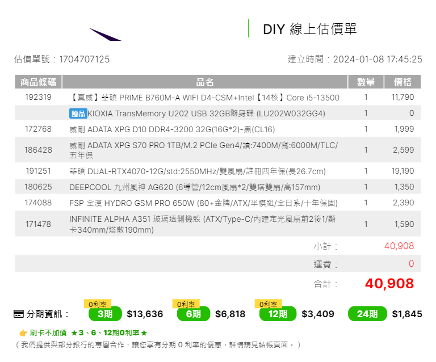This screenshot has width=436, height=362.
Task: Click the bank cooperation note in parentheses
Action: point(158,345)
